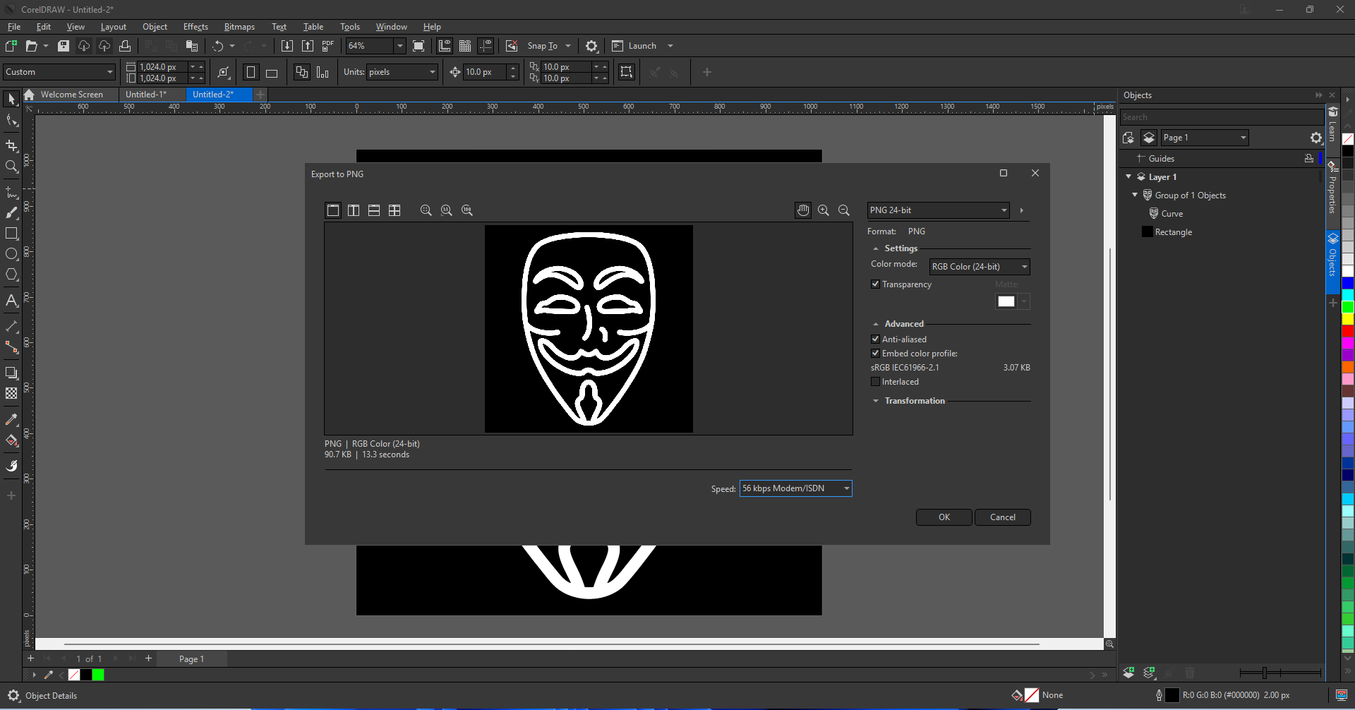Click the zoom in magnifier in export dialog

(x=824, y=210)
